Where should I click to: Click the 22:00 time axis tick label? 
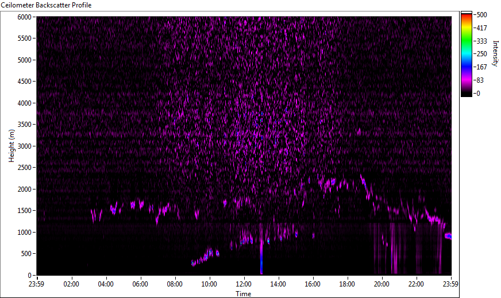416,284
